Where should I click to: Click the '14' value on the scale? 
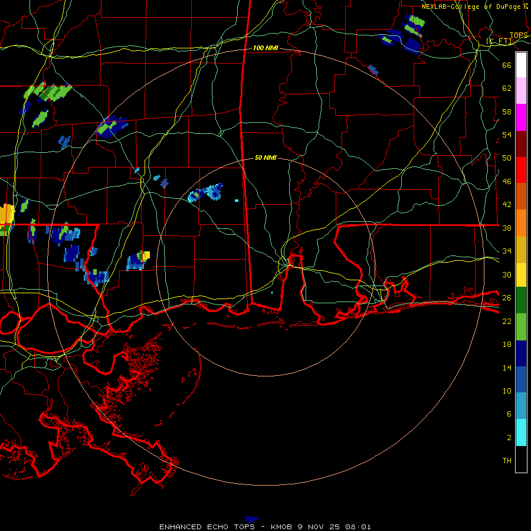point(507,368)
